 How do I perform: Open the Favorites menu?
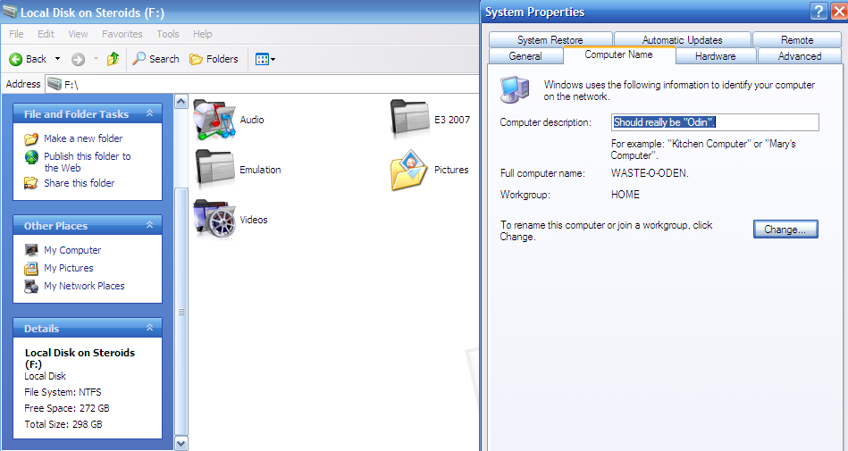122,34
